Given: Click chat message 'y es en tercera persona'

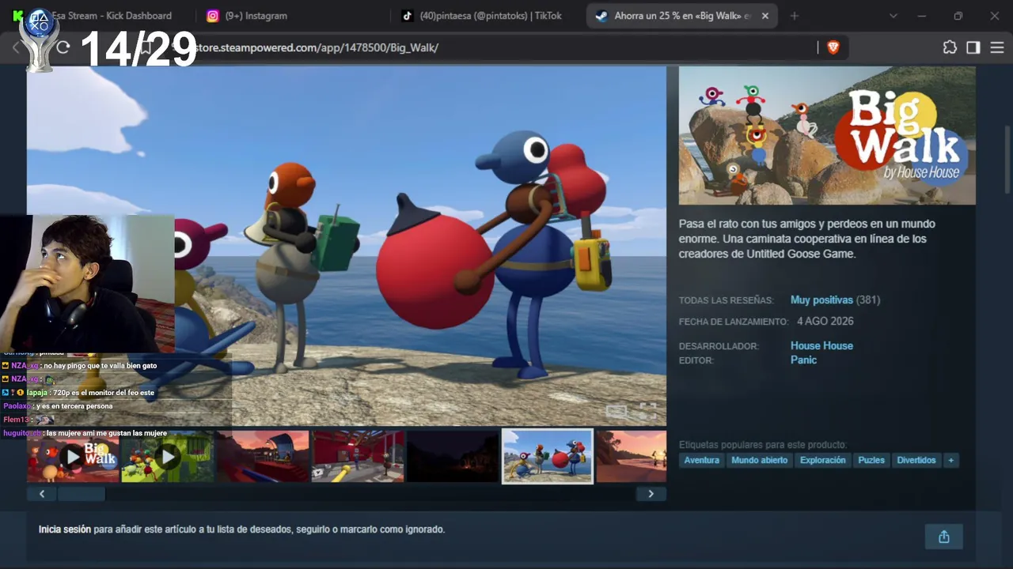Looking at the screenshot, I should (74, 406).
